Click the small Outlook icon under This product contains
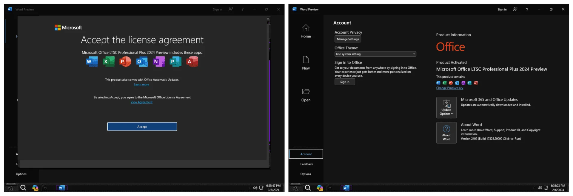Screen dimensions: 573x196 point(457,83)
